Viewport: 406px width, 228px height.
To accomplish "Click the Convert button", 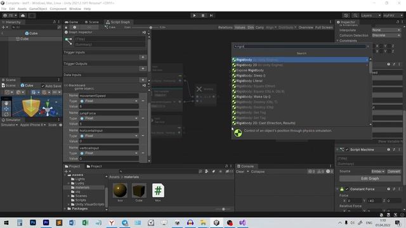I will 394,172.
